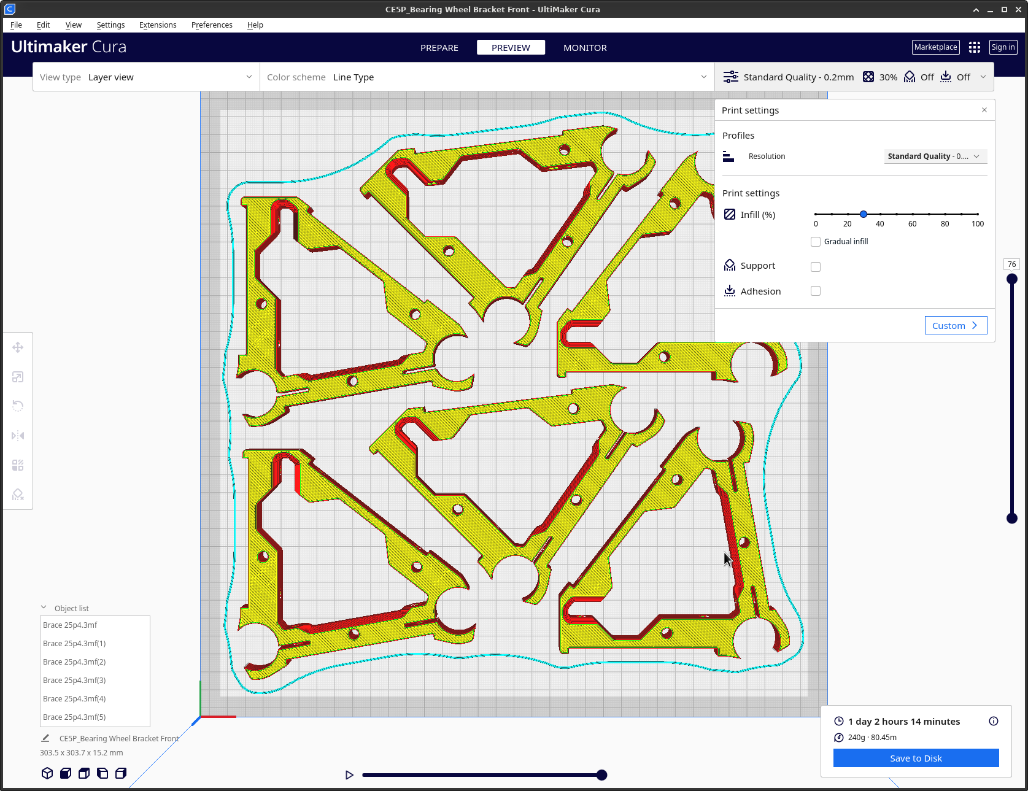This screenshot has width=1028, height=791.
Task: Play the layer simulation
Action: (349, 775)
